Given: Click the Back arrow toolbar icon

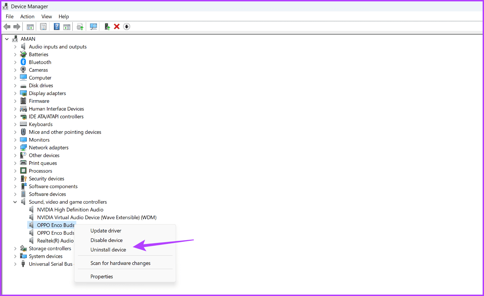Looking at the screenshot, I should point(7,27).
